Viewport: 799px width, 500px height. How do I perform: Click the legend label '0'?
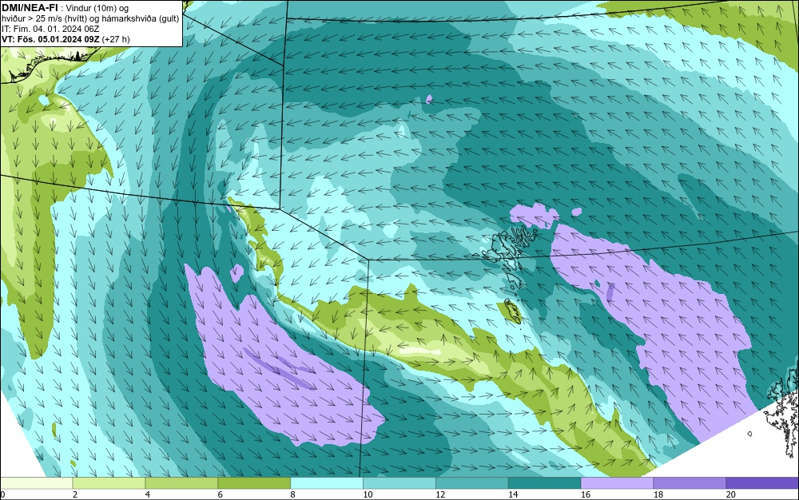coord(2,494)
